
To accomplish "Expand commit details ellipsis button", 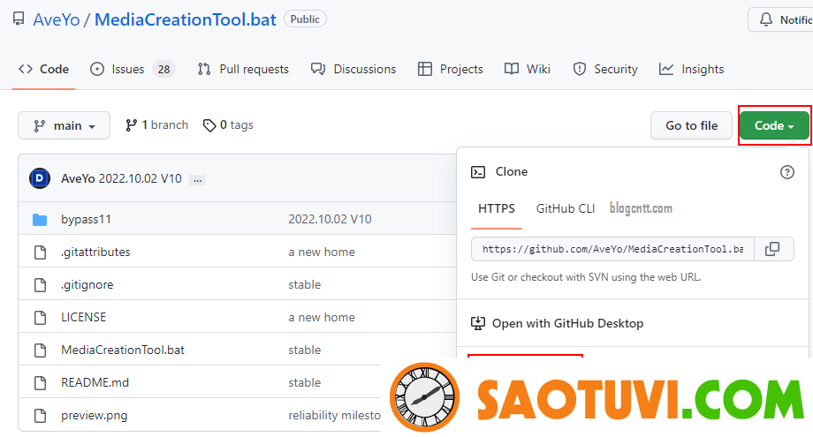I will (198, 180).
